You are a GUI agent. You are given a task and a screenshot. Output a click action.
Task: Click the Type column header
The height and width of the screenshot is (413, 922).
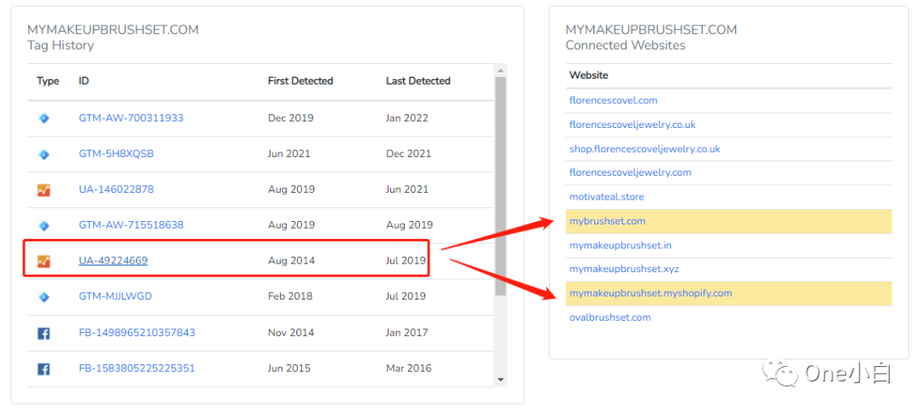point(48,81)
